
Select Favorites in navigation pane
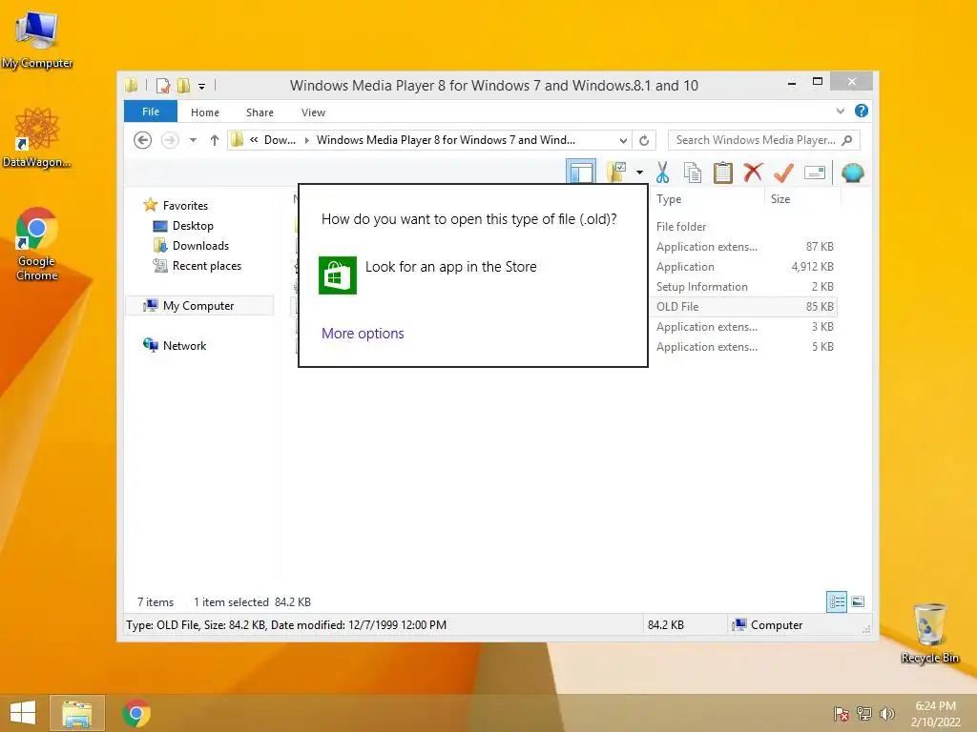(x=185, y=206)
